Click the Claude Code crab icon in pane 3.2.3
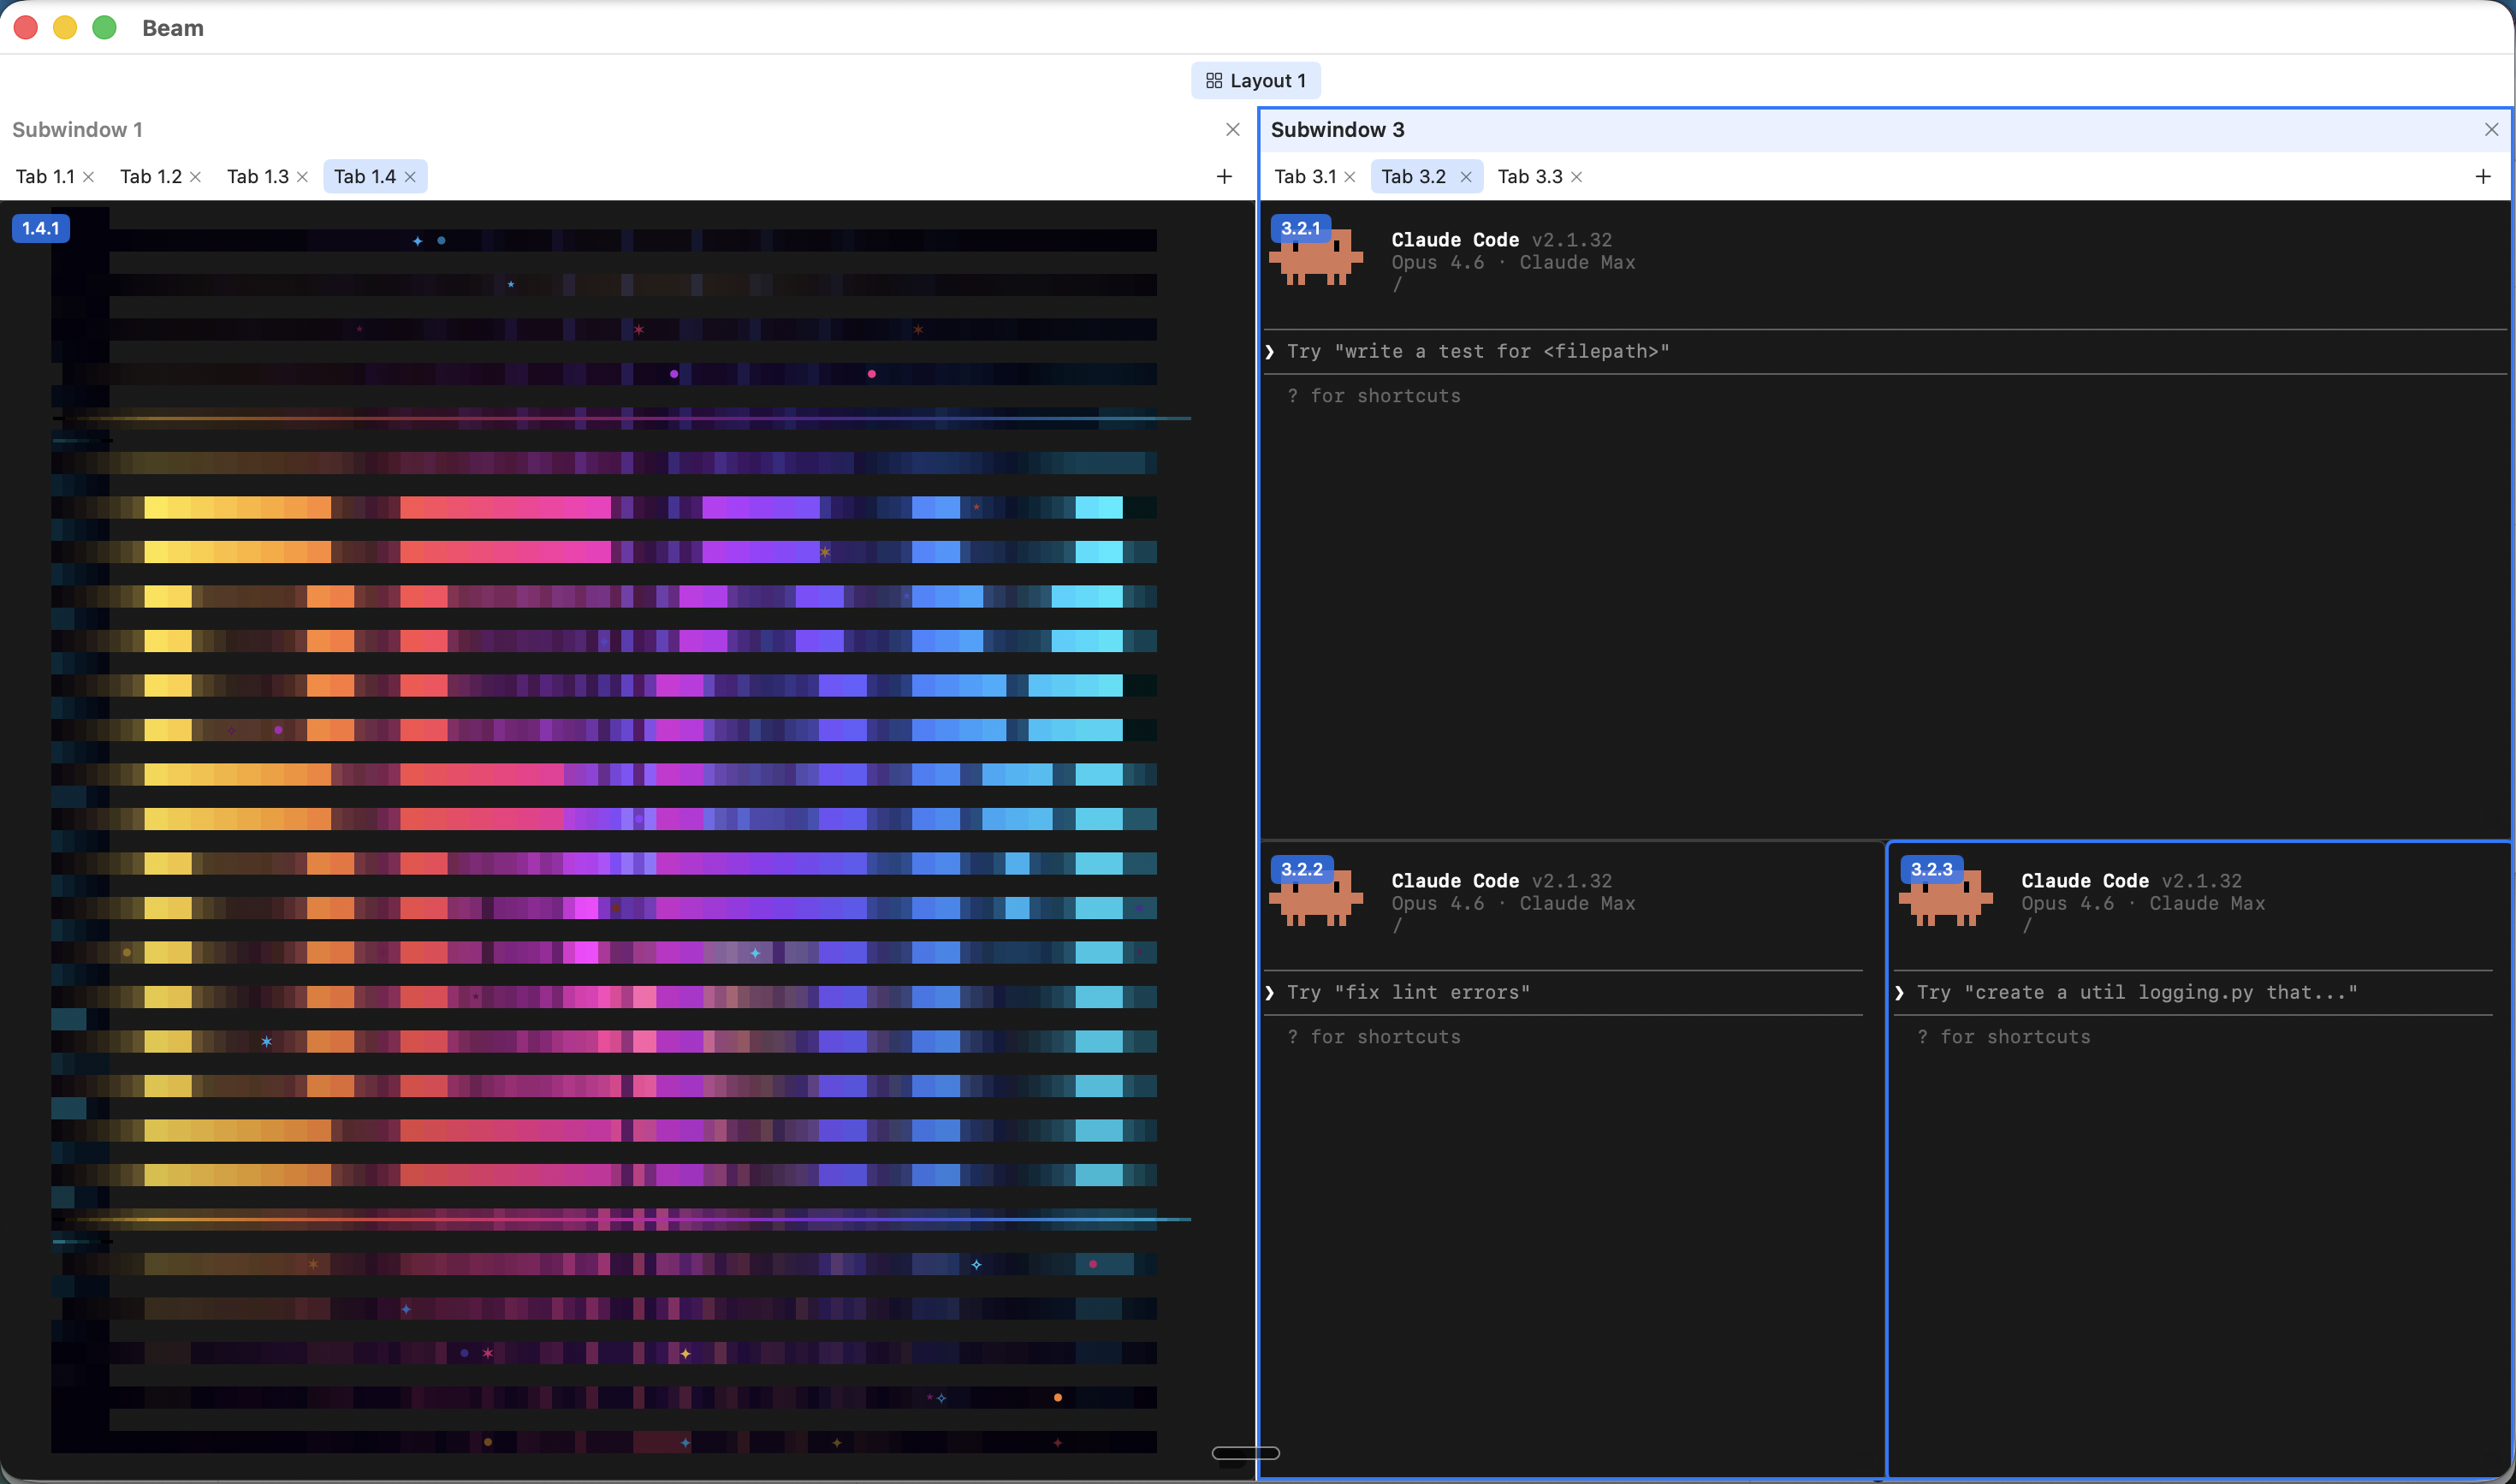Image resolution: width=2516 pixels, height=1484 pixels. pyautogui.click(x=1944, y=899)
